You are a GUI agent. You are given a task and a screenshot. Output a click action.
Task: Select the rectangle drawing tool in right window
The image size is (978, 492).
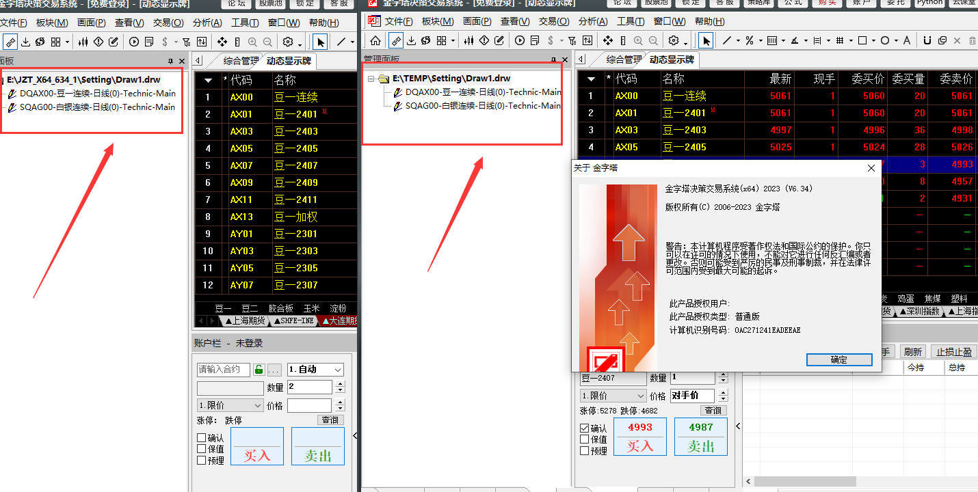862,41
